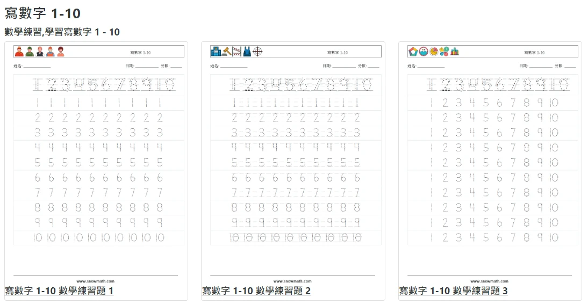The height and width of the screenshot is (305, 588).
Task: Click the waiter in black vest avatar
Action: tap(40, 52)
